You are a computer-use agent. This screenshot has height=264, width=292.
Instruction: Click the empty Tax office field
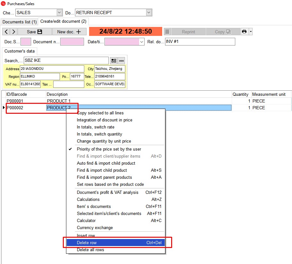(69, 84)
